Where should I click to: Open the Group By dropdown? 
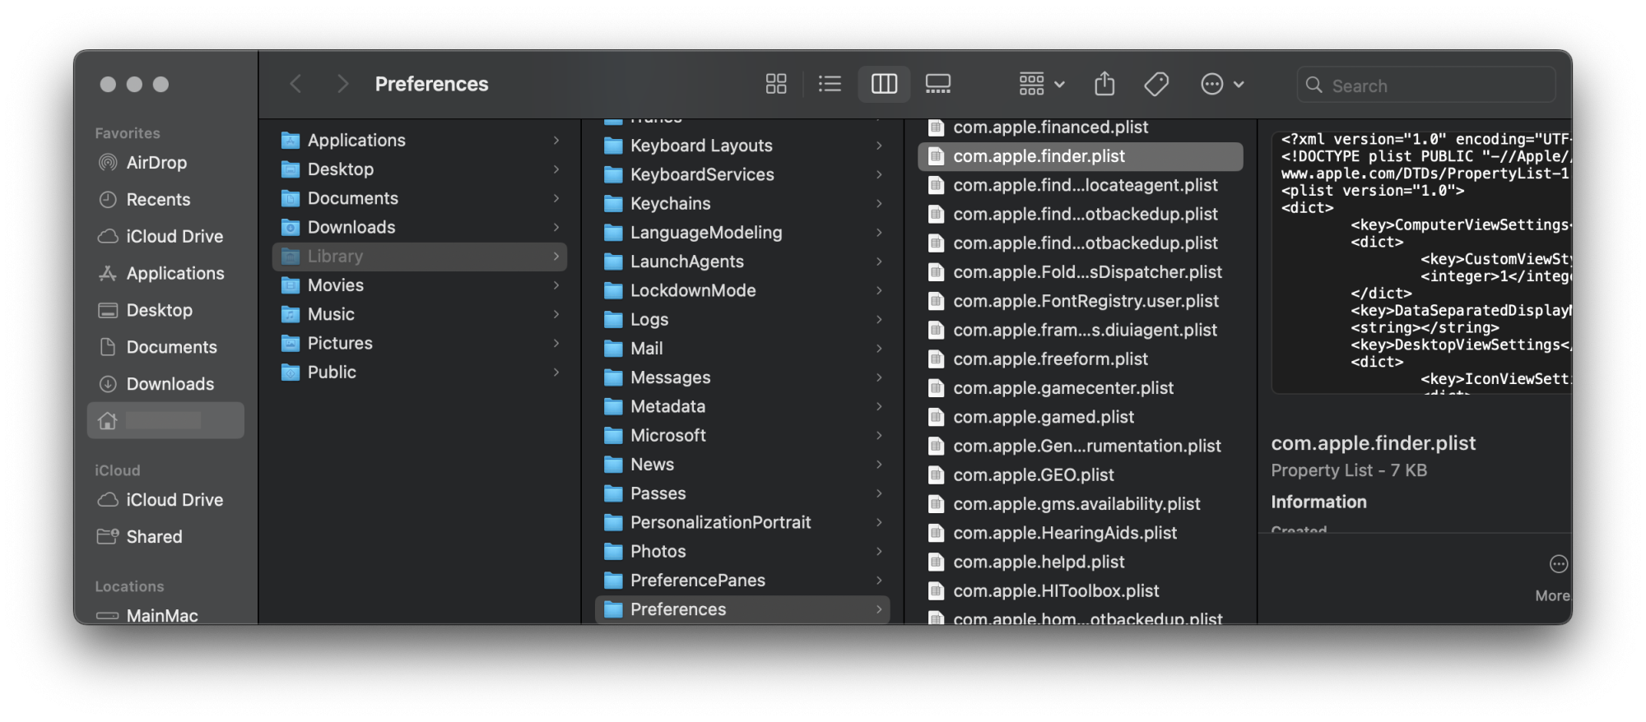(x=1042, y=84)
